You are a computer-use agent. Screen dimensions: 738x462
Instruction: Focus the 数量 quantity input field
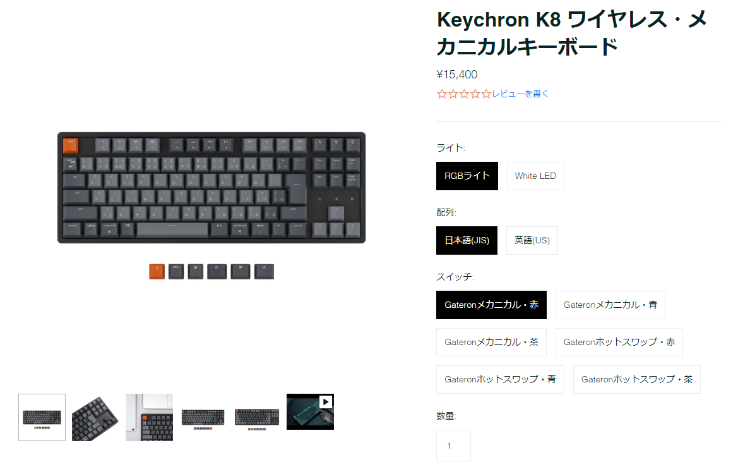[453, 446]
